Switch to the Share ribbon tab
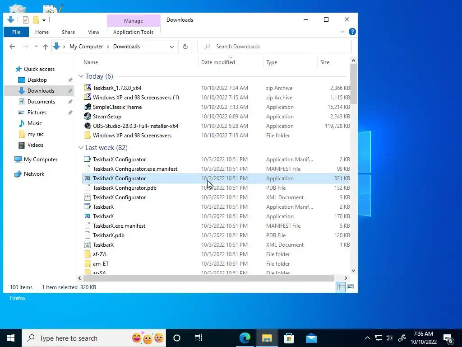The image size is (462, 347). pyautogui.click(x=68, y=32)
